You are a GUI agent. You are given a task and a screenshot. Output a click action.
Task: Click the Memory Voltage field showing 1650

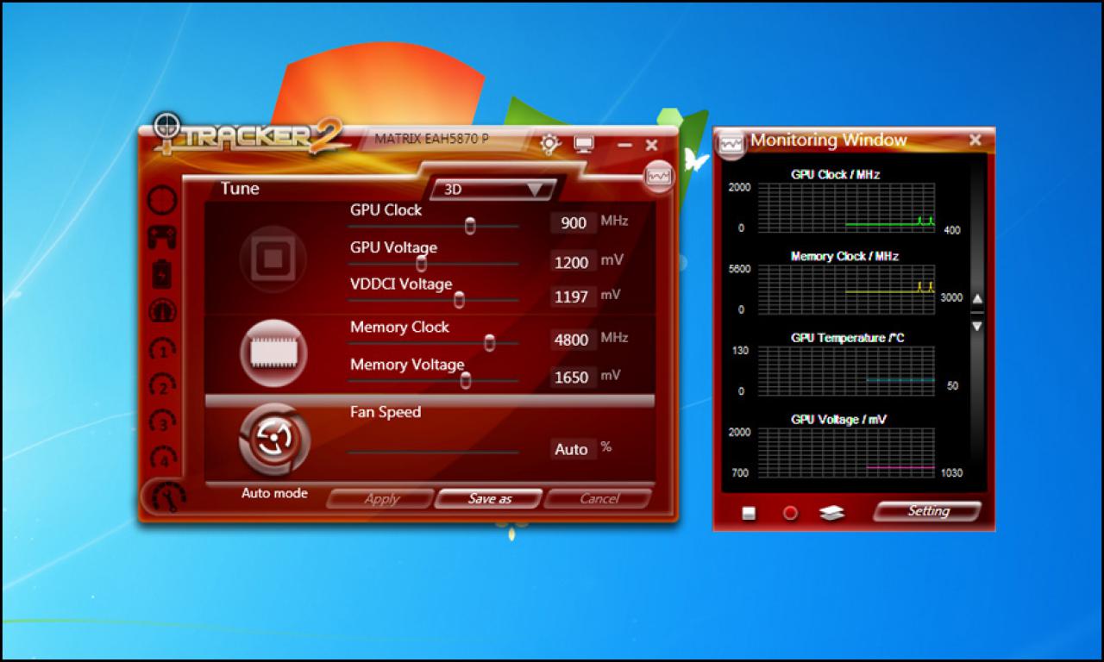574,378
